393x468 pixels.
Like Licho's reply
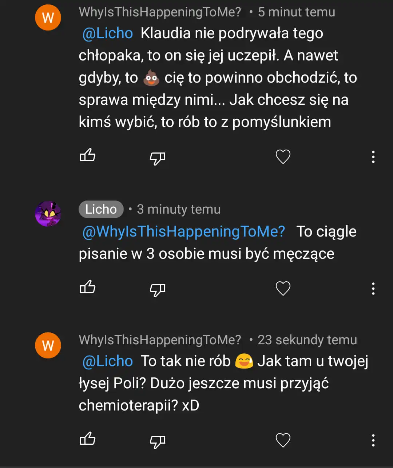point(87,287)
